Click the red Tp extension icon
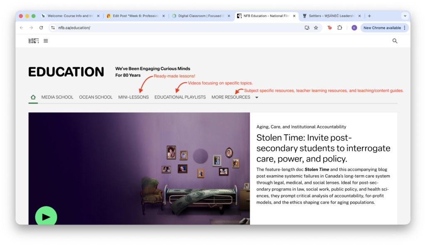 point(329,28)
